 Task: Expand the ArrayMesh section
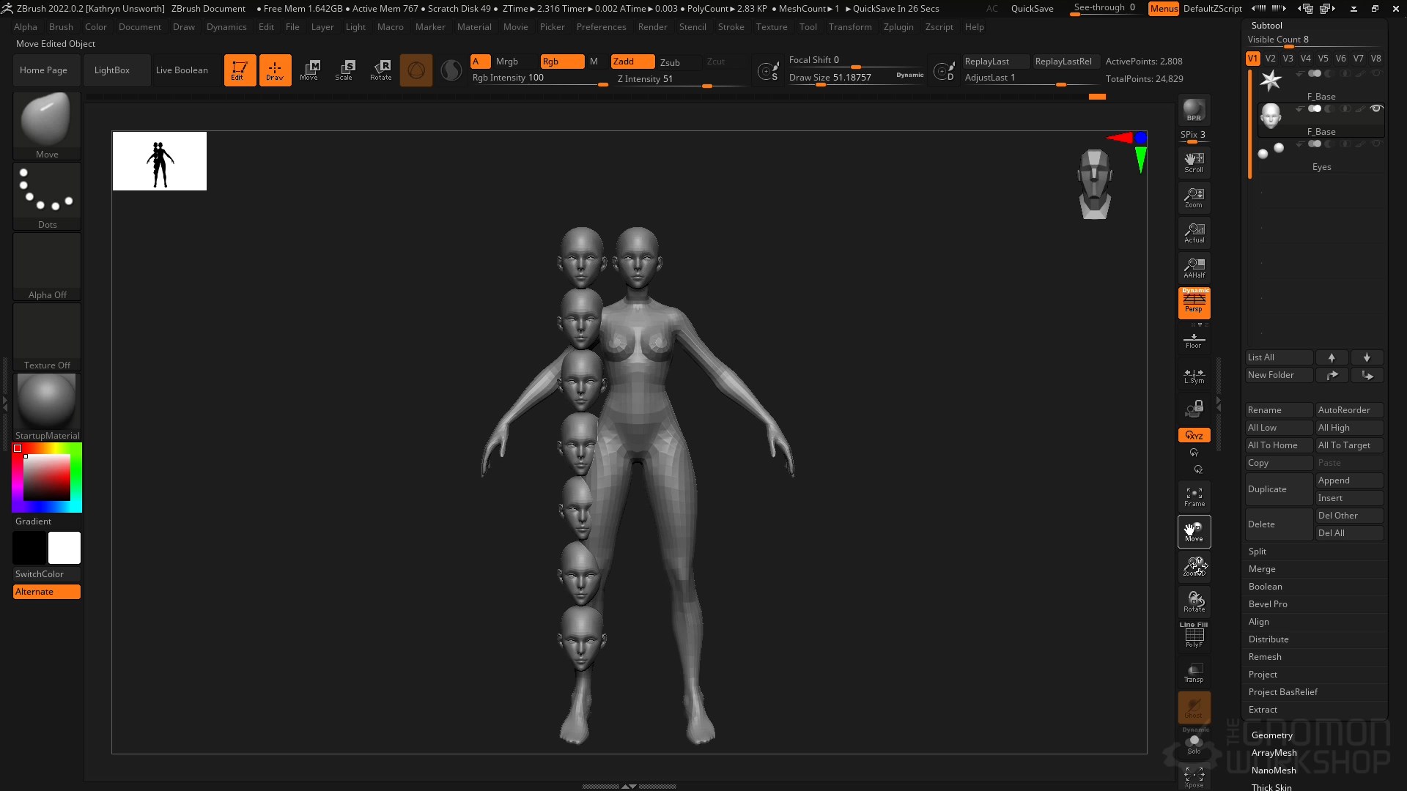(x=1274, y=753)
